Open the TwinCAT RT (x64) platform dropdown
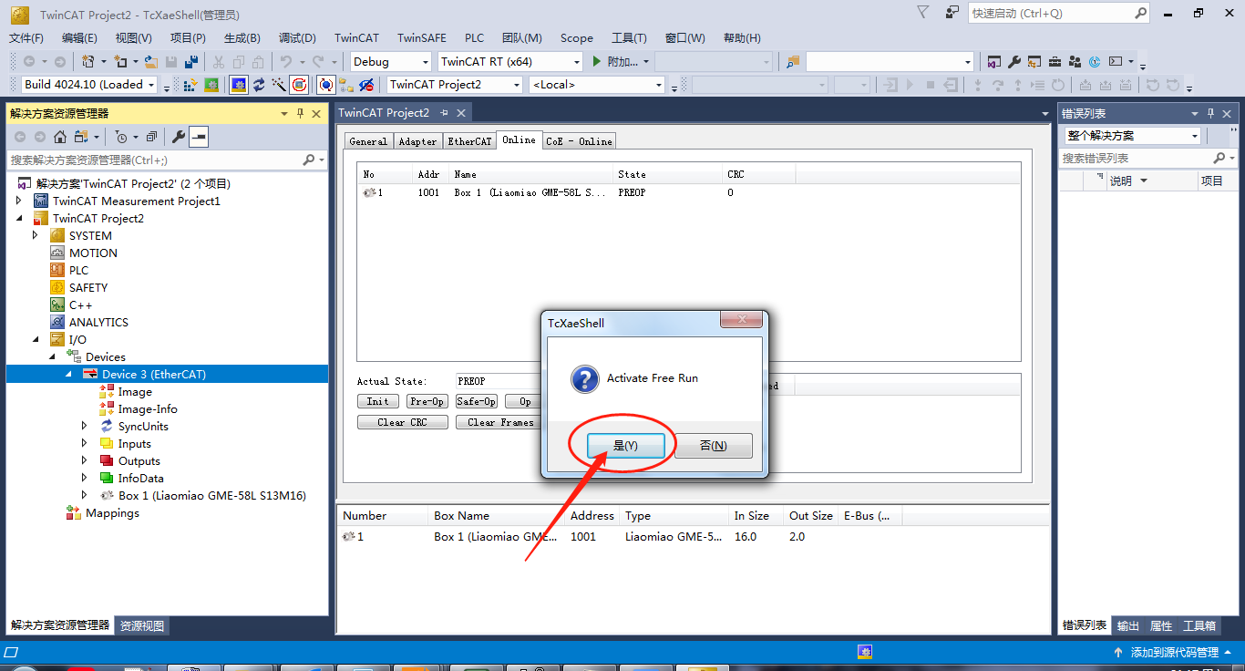Image resolution: width=1245 pixels, height=671 pixels. tap(509, 61)
